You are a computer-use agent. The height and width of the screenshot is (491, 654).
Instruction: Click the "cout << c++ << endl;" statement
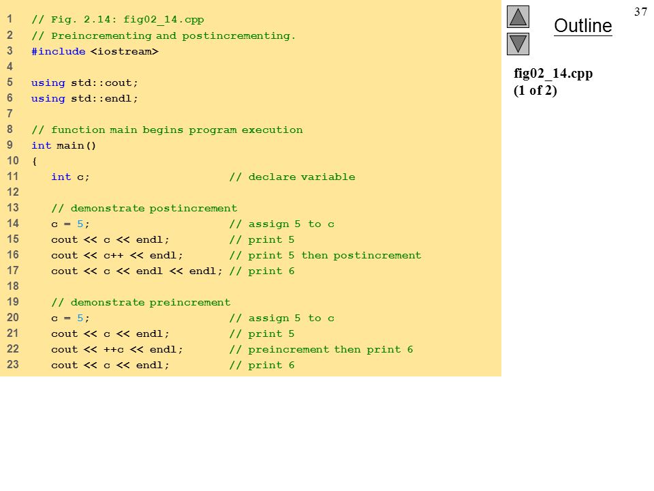(x=116, y=256)
